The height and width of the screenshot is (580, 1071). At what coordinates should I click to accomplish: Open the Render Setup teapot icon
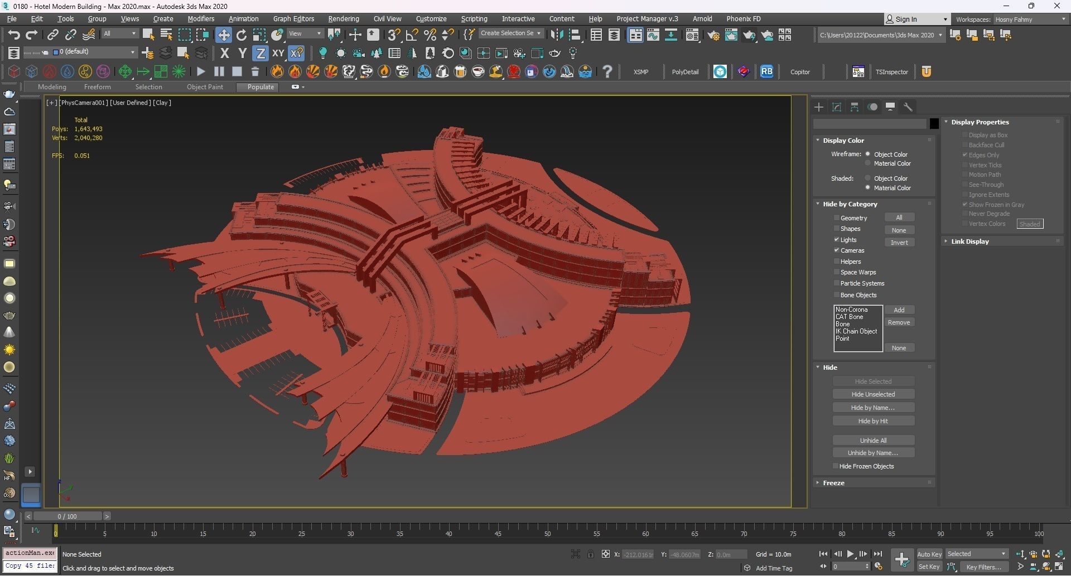click(713, 35)
